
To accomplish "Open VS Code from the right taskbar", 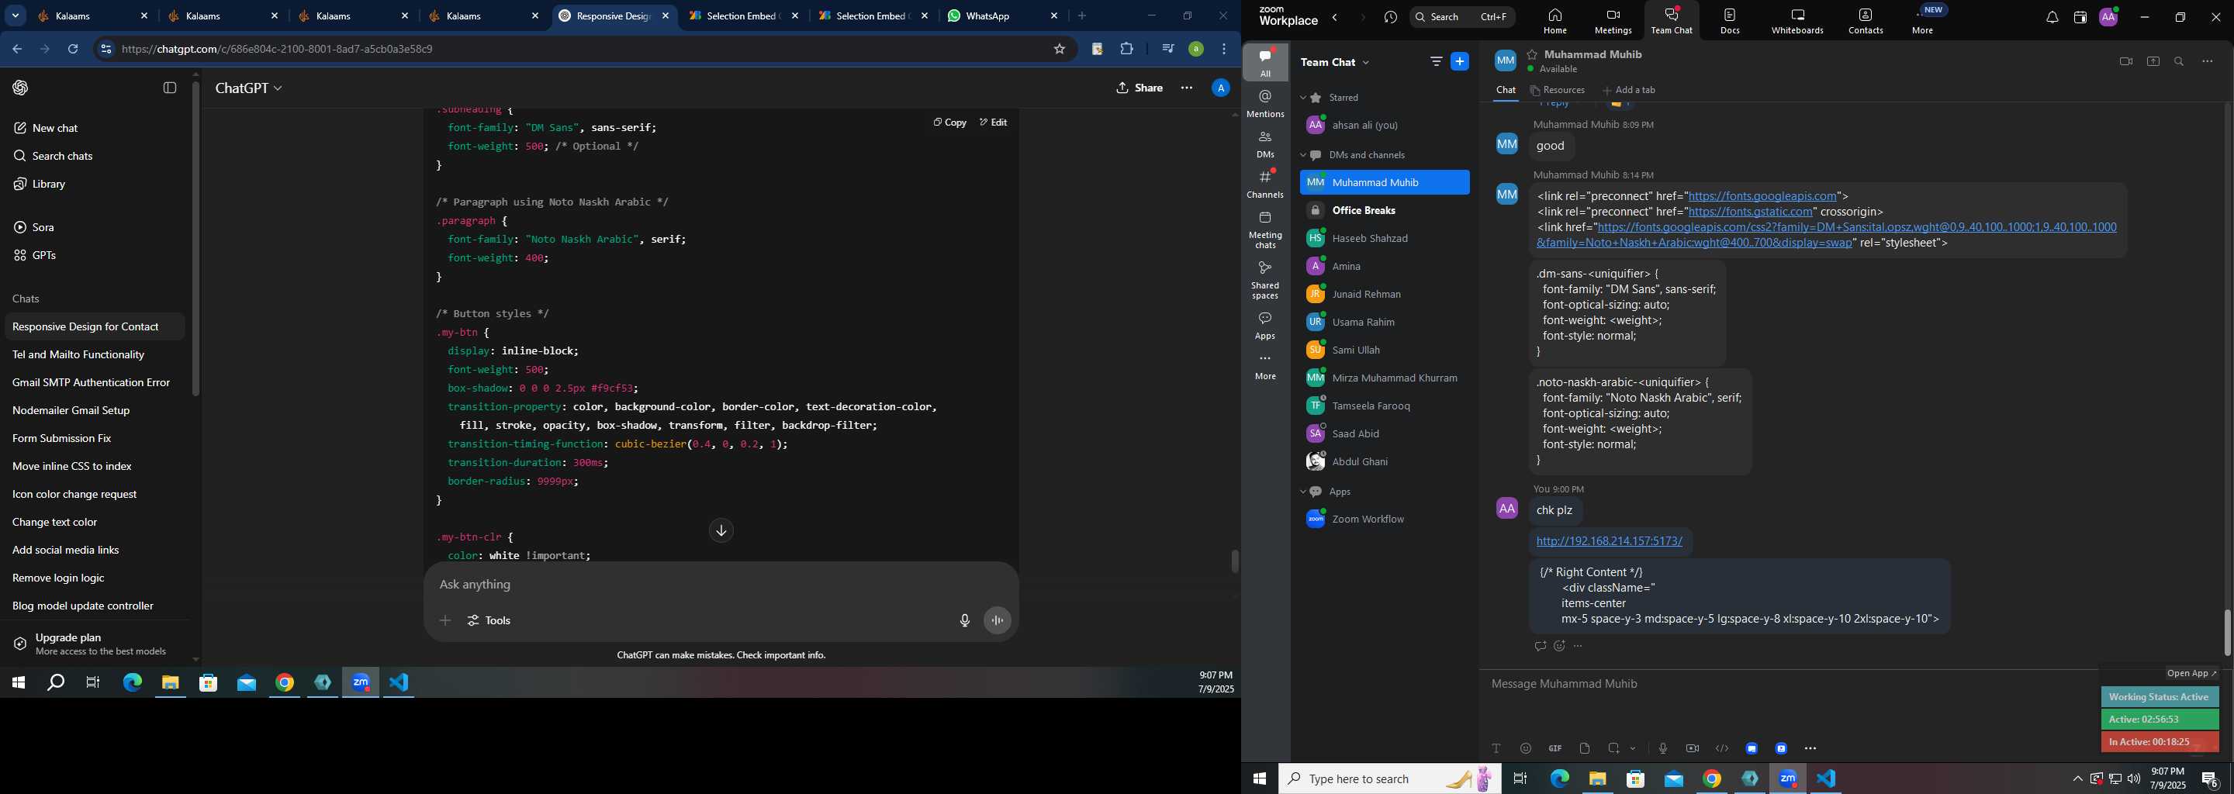I will pyautogui.click(x=1827, y=778).
